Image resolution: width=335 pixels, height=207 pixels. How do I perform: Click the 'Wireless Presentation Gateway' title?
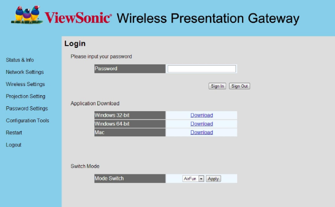tap(208, 19)
